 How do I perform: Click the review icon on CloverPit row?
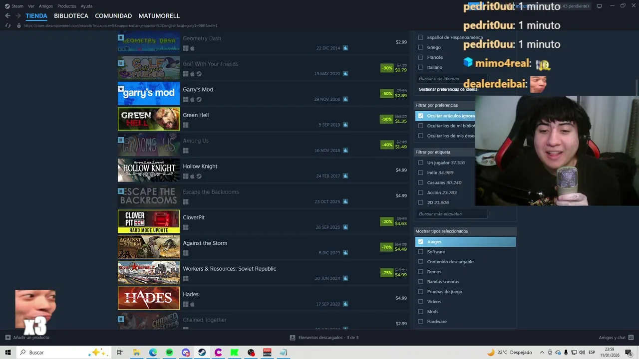pyautogui.click(x=345, y=227)
